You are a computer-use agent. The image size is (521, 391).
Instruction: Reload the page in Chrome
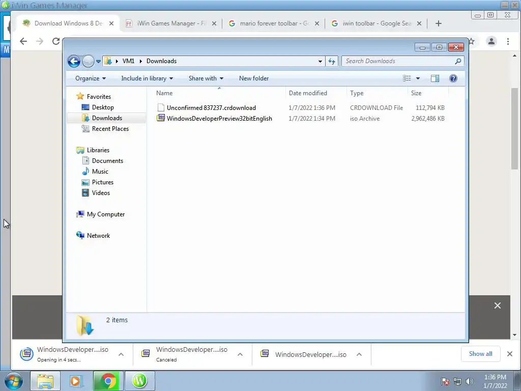pos(56,41)
